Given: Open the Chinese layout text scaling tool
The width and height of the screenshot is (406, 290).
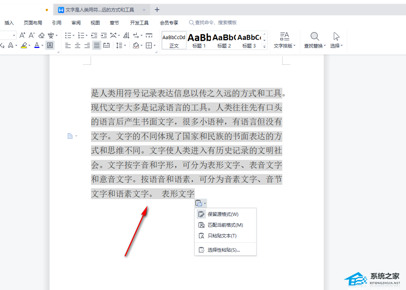Looking at the screenshot, I should pos(113,35).
